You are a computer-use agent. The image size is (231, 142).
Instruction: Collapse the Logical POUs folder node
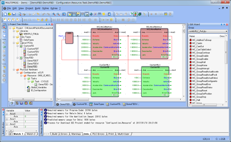click(14, 43)
